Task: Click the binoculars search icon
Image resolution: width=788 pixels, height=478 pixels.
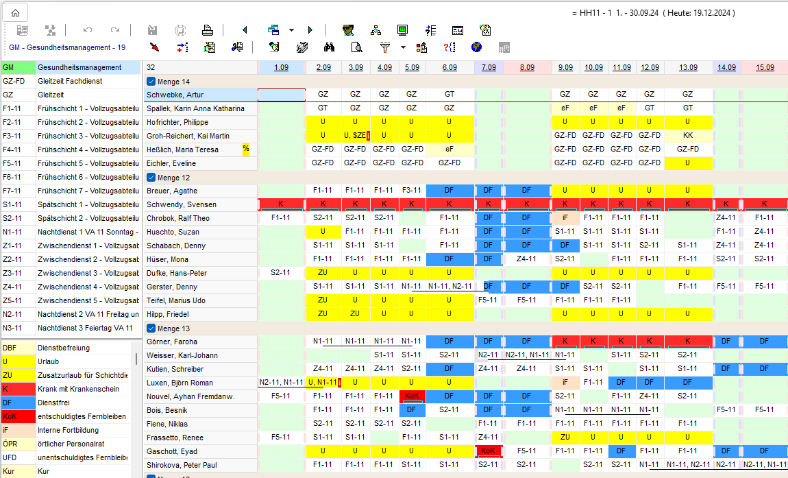Action: (x=329, y=47)
